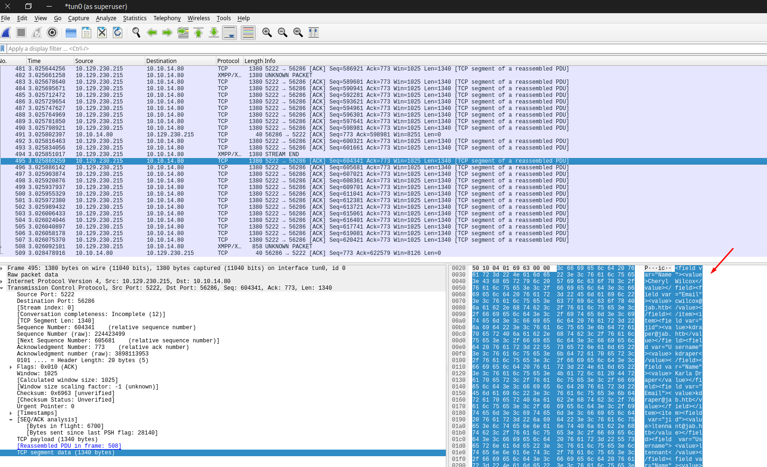The image size is (767, 467).
Task: Go forward in packet history
Action: 167,32
